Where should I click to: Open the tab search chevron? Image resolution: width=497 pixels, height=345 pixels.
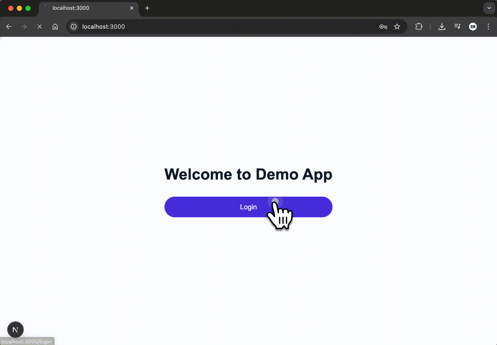489,8
